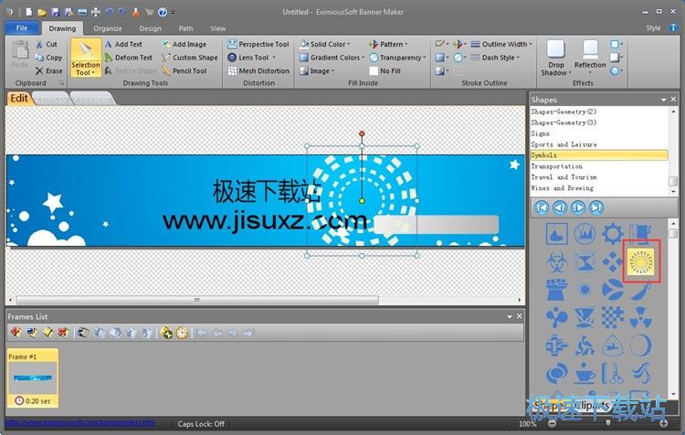Viewport: 685px width, 435px height.
Task: Click the gear symbol shape in Shapes panel
Action: click(x=612, y=233)
